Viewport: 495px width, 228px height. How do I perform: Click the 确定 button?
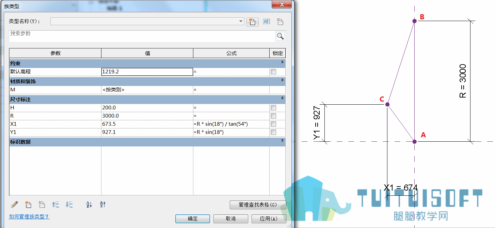(x=193, y=218)
